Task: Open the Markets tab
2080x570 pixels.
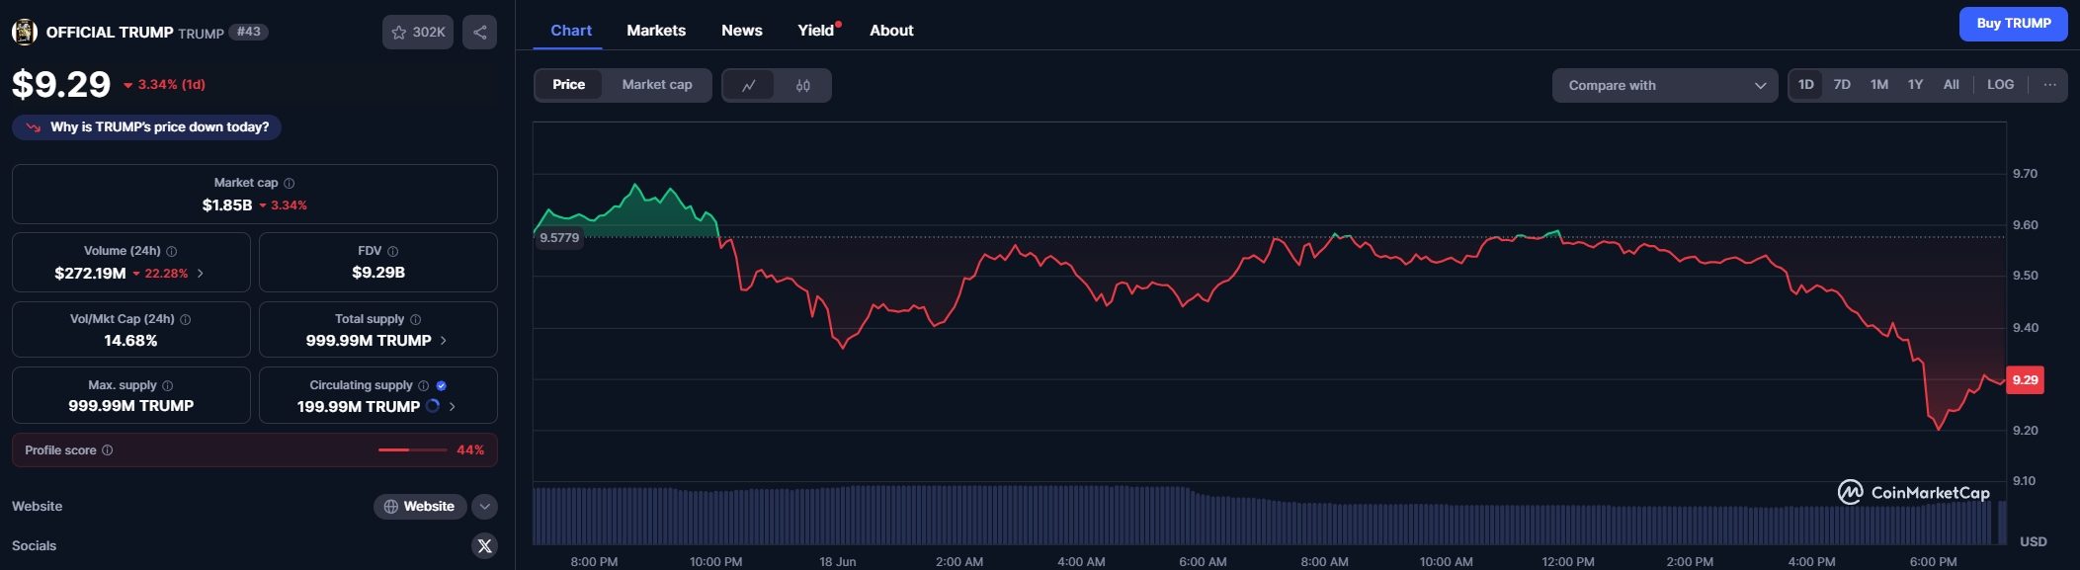Action: 656,31
